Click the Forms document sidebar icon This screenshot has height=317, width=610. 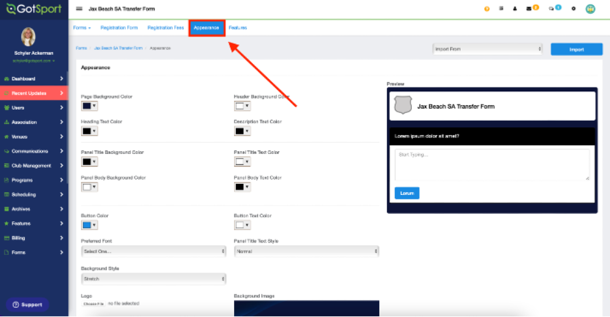pyautogui.click(x=7, y=252)
